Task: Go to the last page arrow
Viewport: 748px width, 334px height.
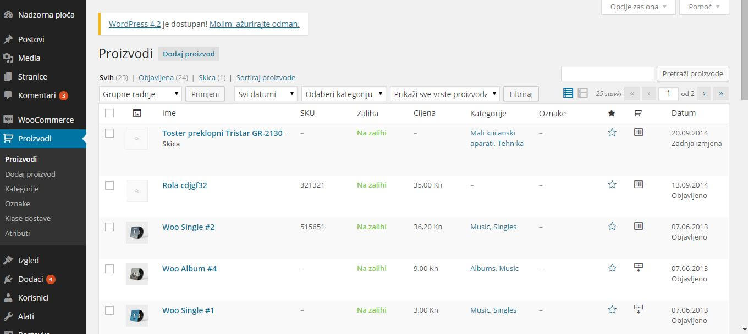Action: coord(721,94)
